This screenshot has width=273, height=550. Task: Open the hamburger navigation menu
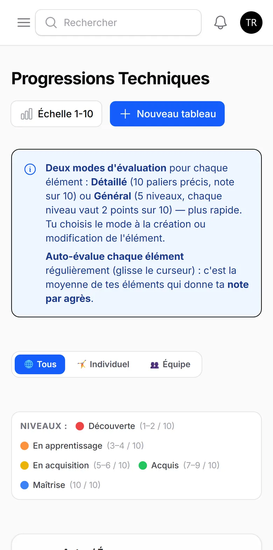(24, 22)
